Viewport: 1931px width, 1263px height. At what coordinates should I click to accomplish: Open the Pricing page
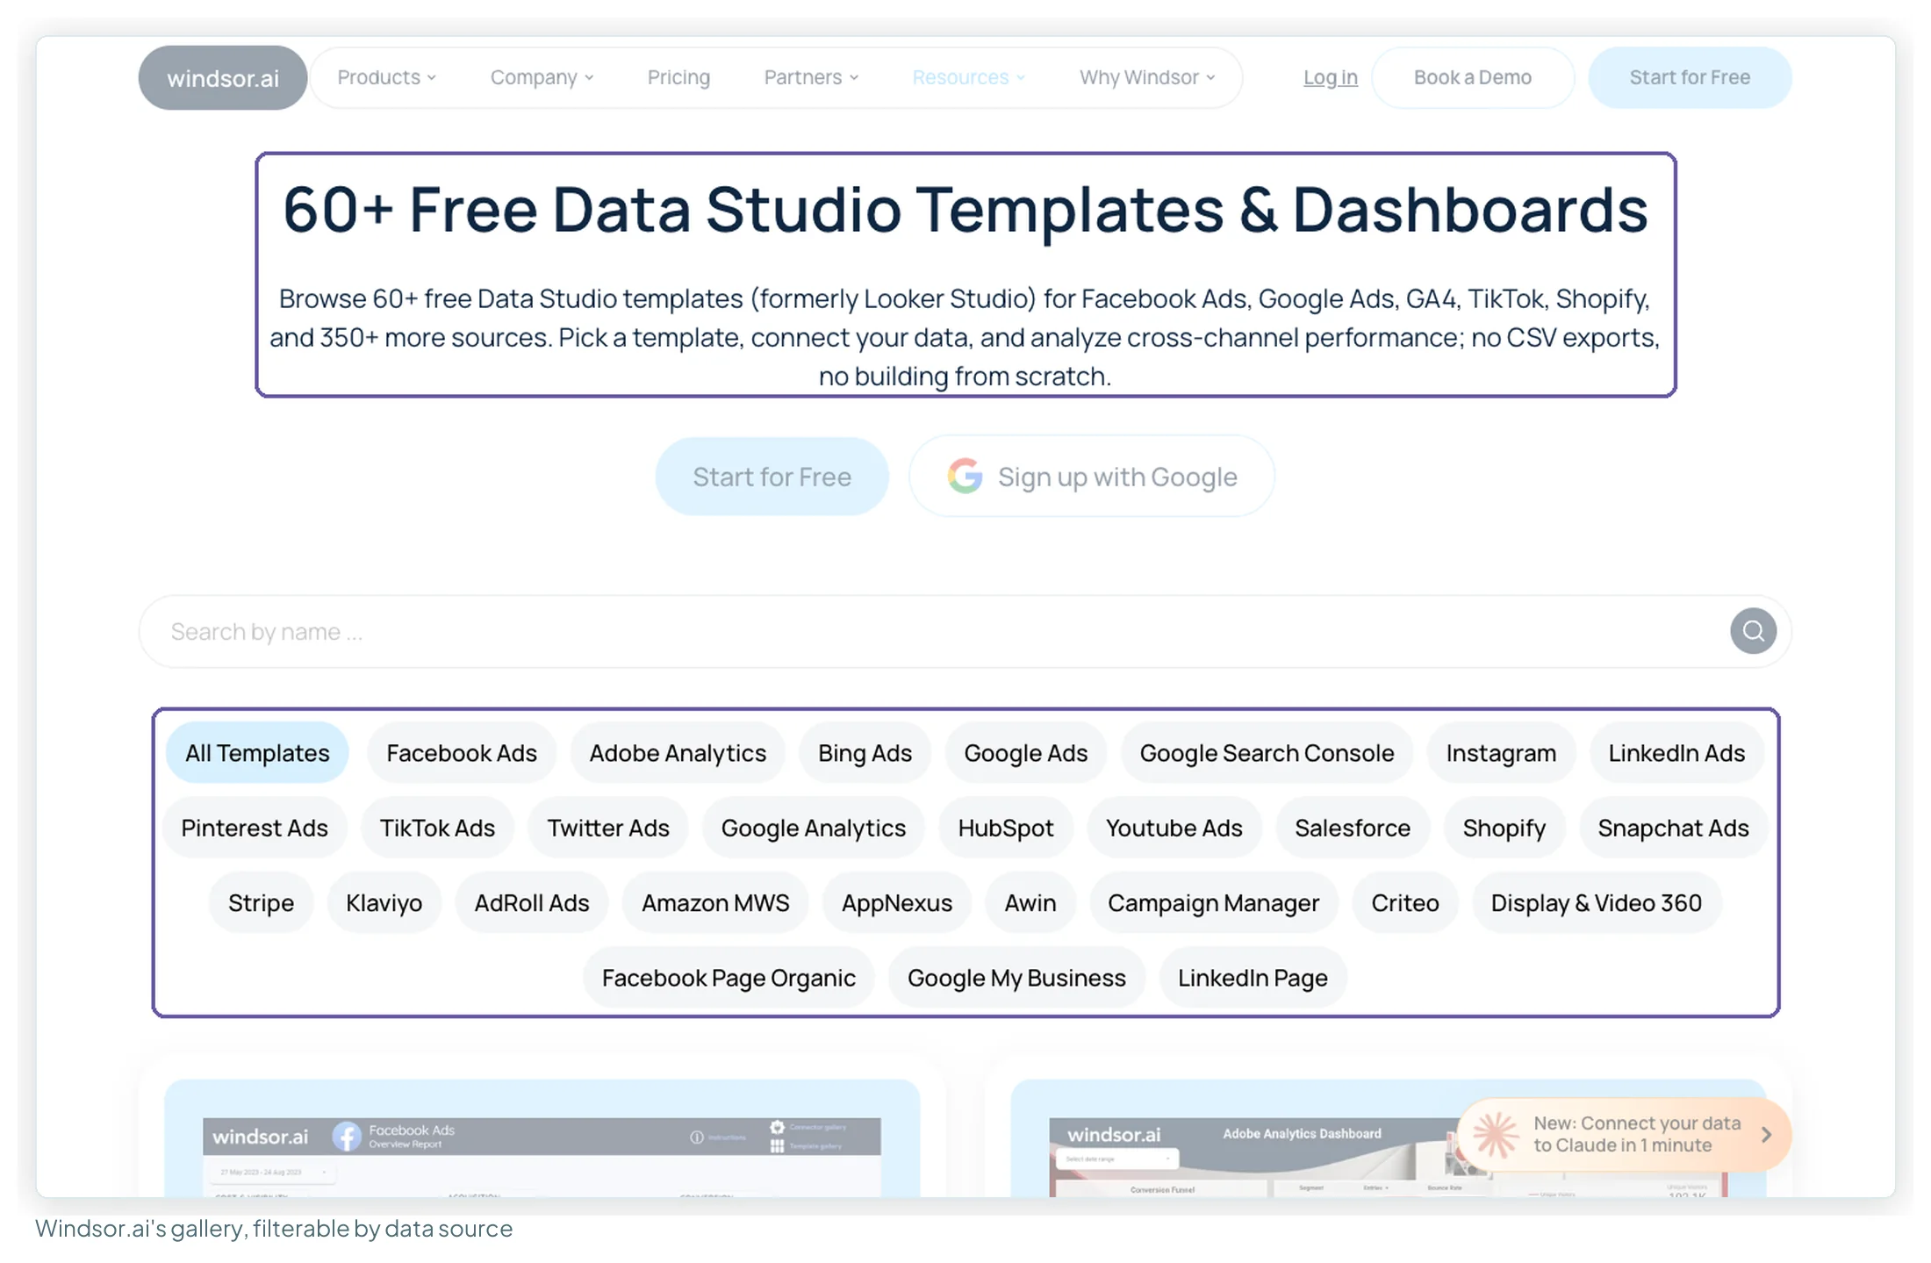click(x=678, y=77)
